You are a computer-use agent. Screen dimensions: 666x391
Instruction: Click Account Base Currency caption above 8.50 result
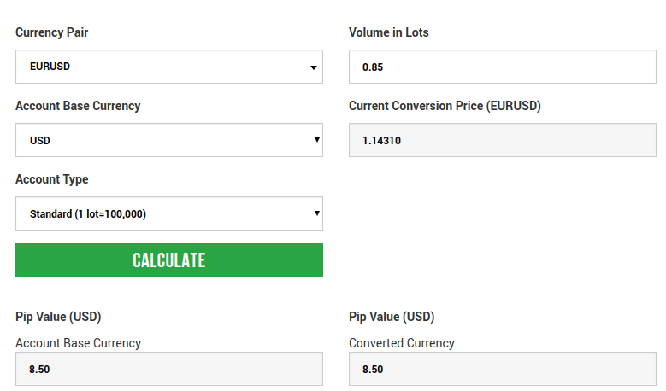[78, 343]
